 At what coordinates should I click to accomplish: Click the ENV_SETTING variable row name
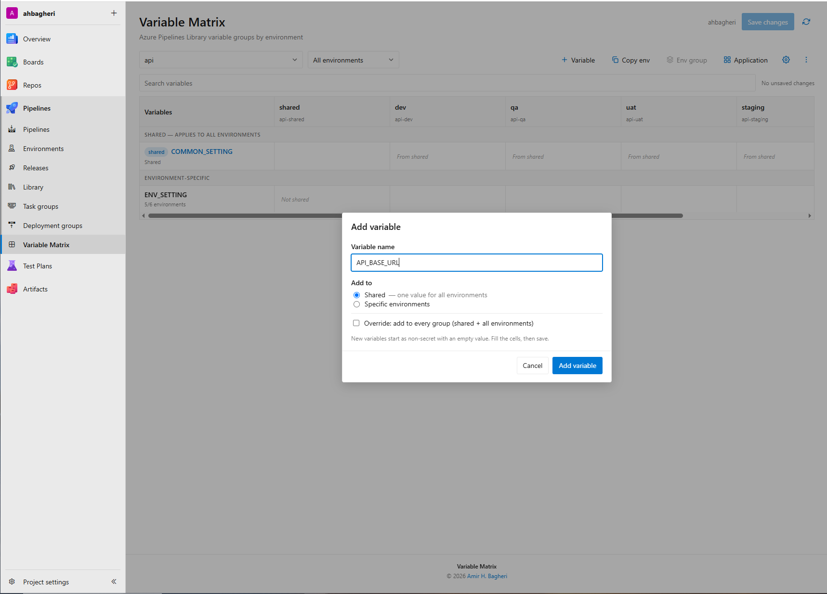[x=166, y=195]
